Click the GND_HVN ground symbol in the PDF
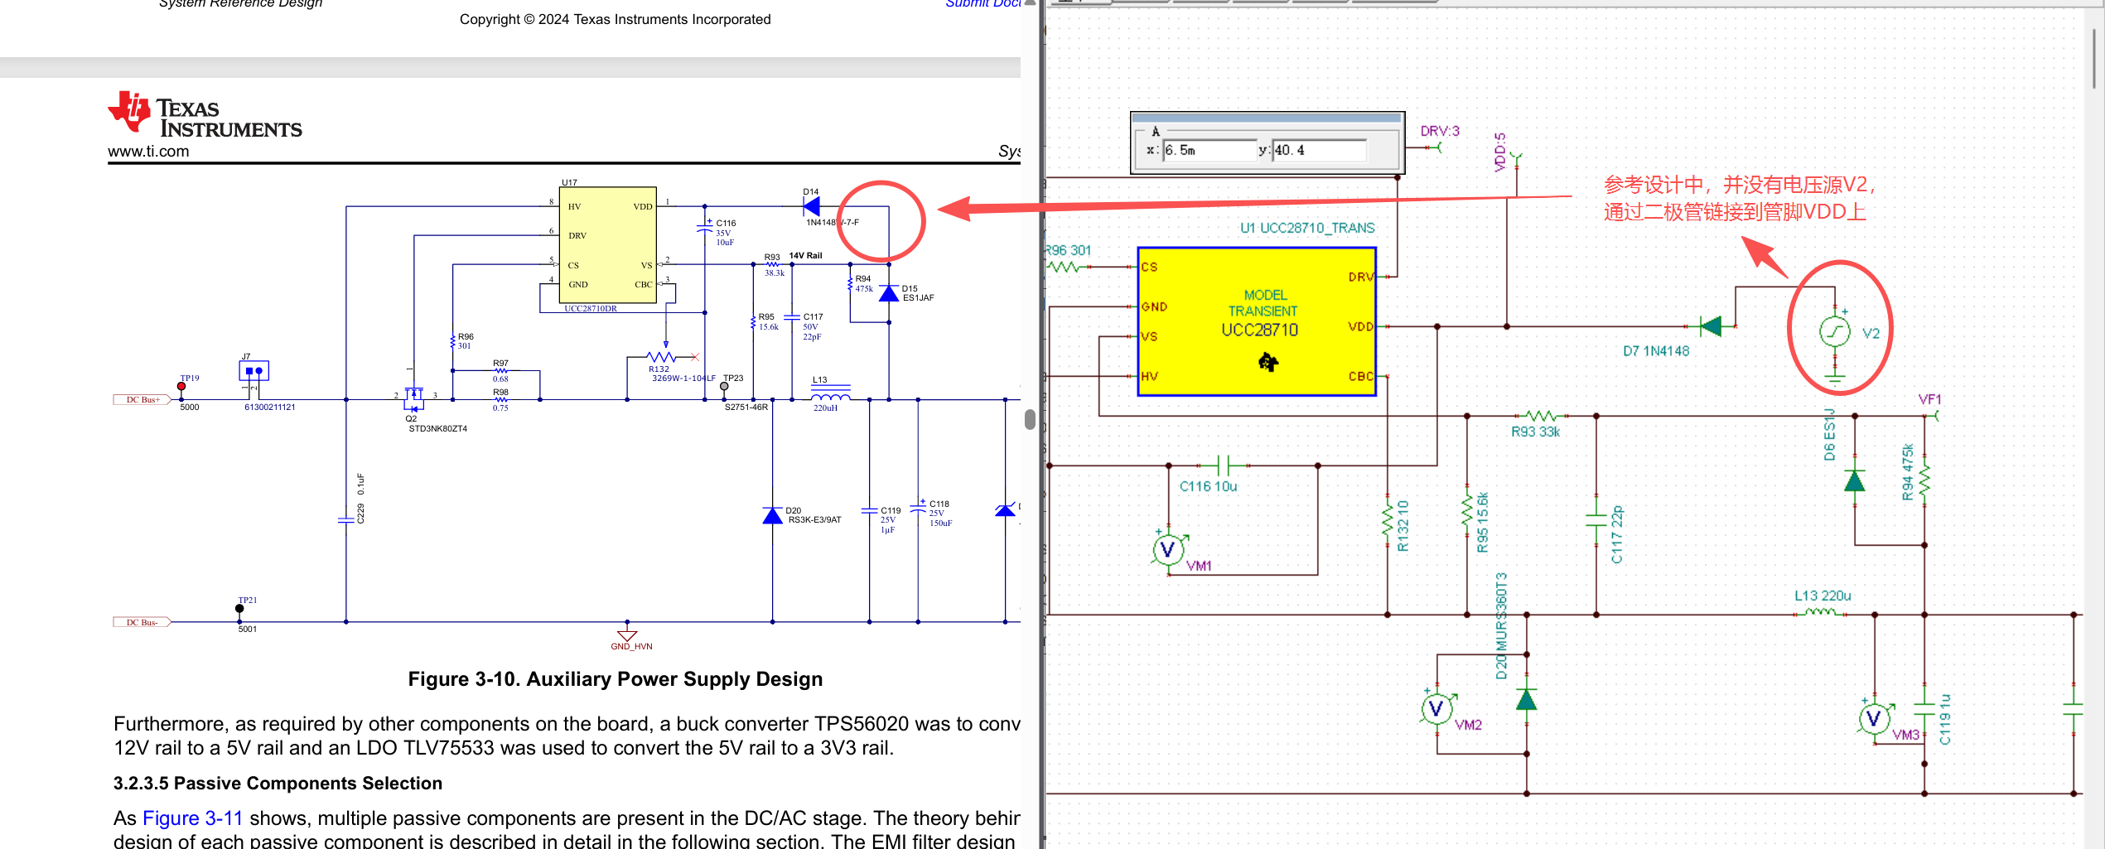The width and height of the screenshot is (2105, 849). coord(628,637)
